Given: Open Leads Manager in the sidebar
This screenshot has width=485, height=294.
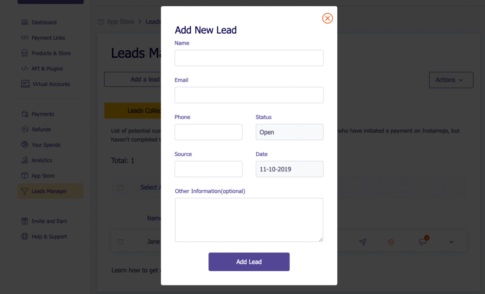Looking at the screenshot, I should [x=49, y=191].
